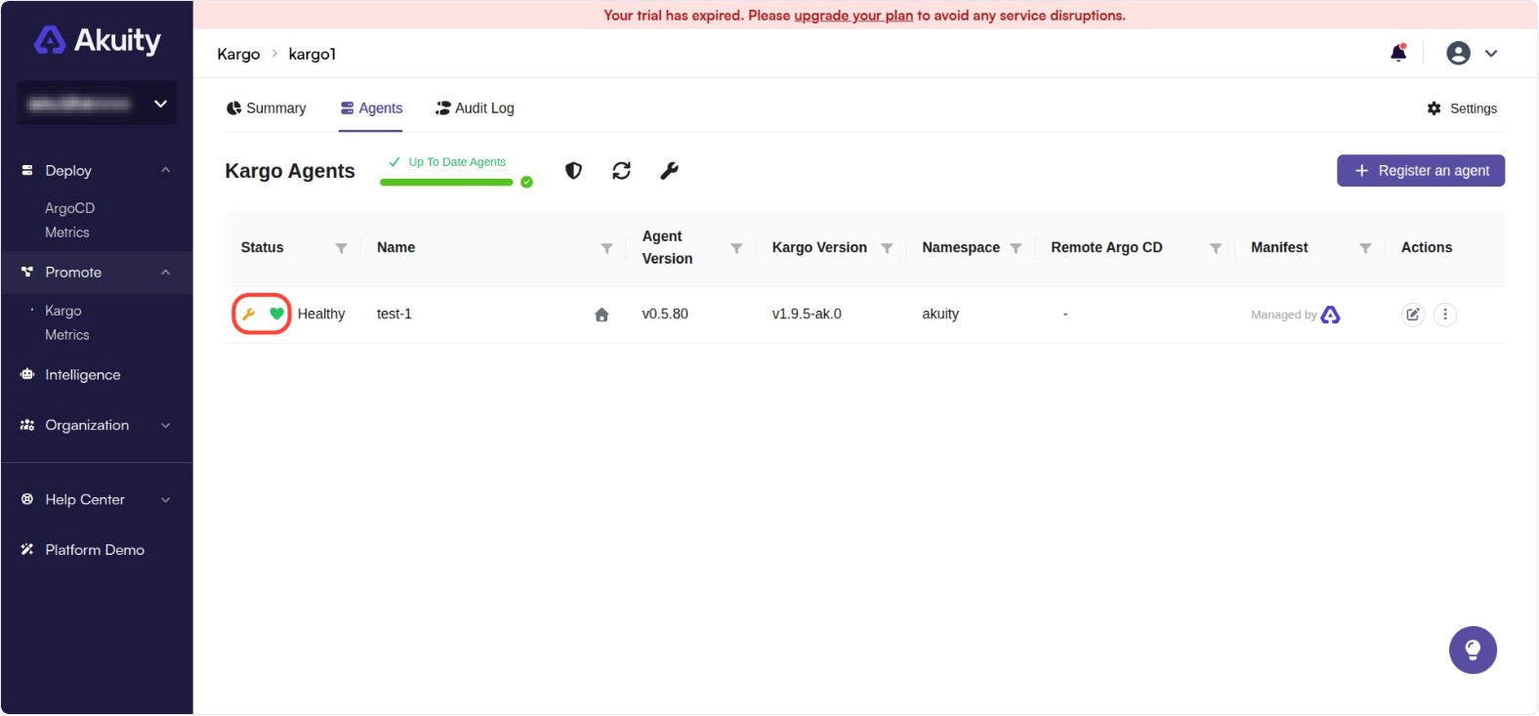Open the Status column filter
The height and width of the screenshot is (716, 1539).
tap(341, 248)
